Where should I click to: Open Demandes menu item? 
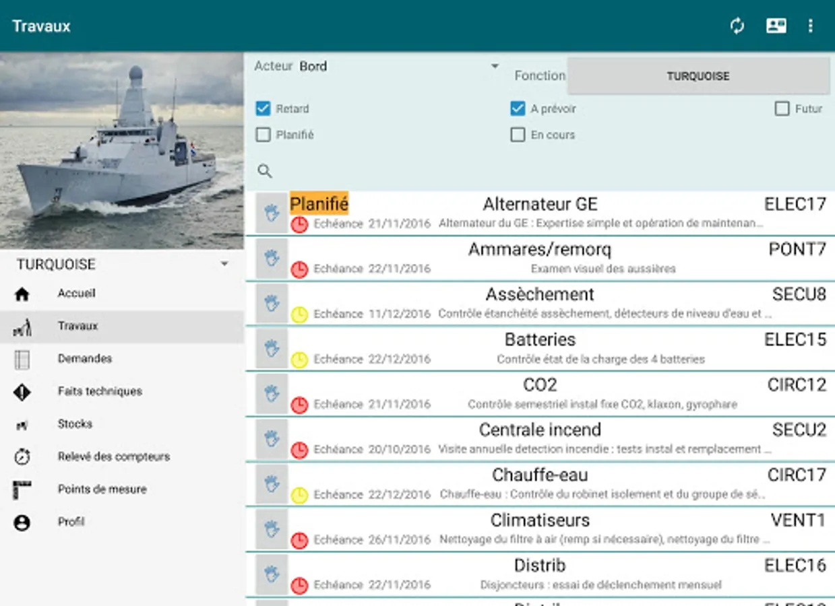click(x=122, y=359)
